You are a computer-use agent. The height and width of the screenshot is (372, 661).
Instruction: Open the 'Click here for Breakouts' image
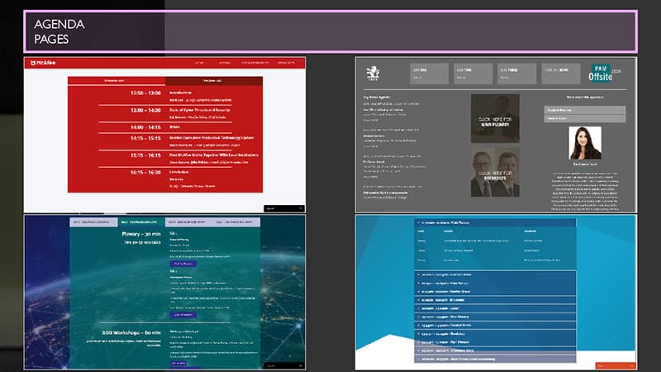click(x=495, y=173)
